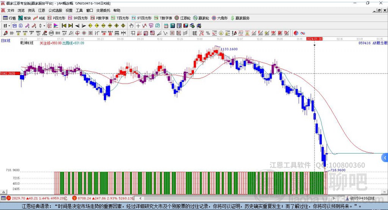Click the blue side-panel expand arrow

(x=385, y=158)
